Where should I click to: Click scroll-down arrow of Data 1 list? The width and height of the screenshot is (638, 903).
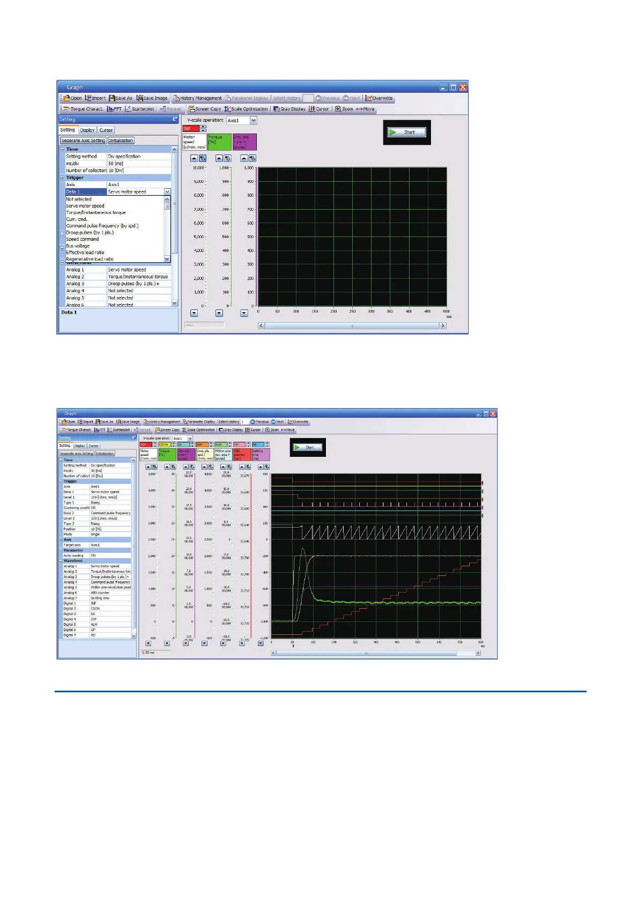click(167, 259)
